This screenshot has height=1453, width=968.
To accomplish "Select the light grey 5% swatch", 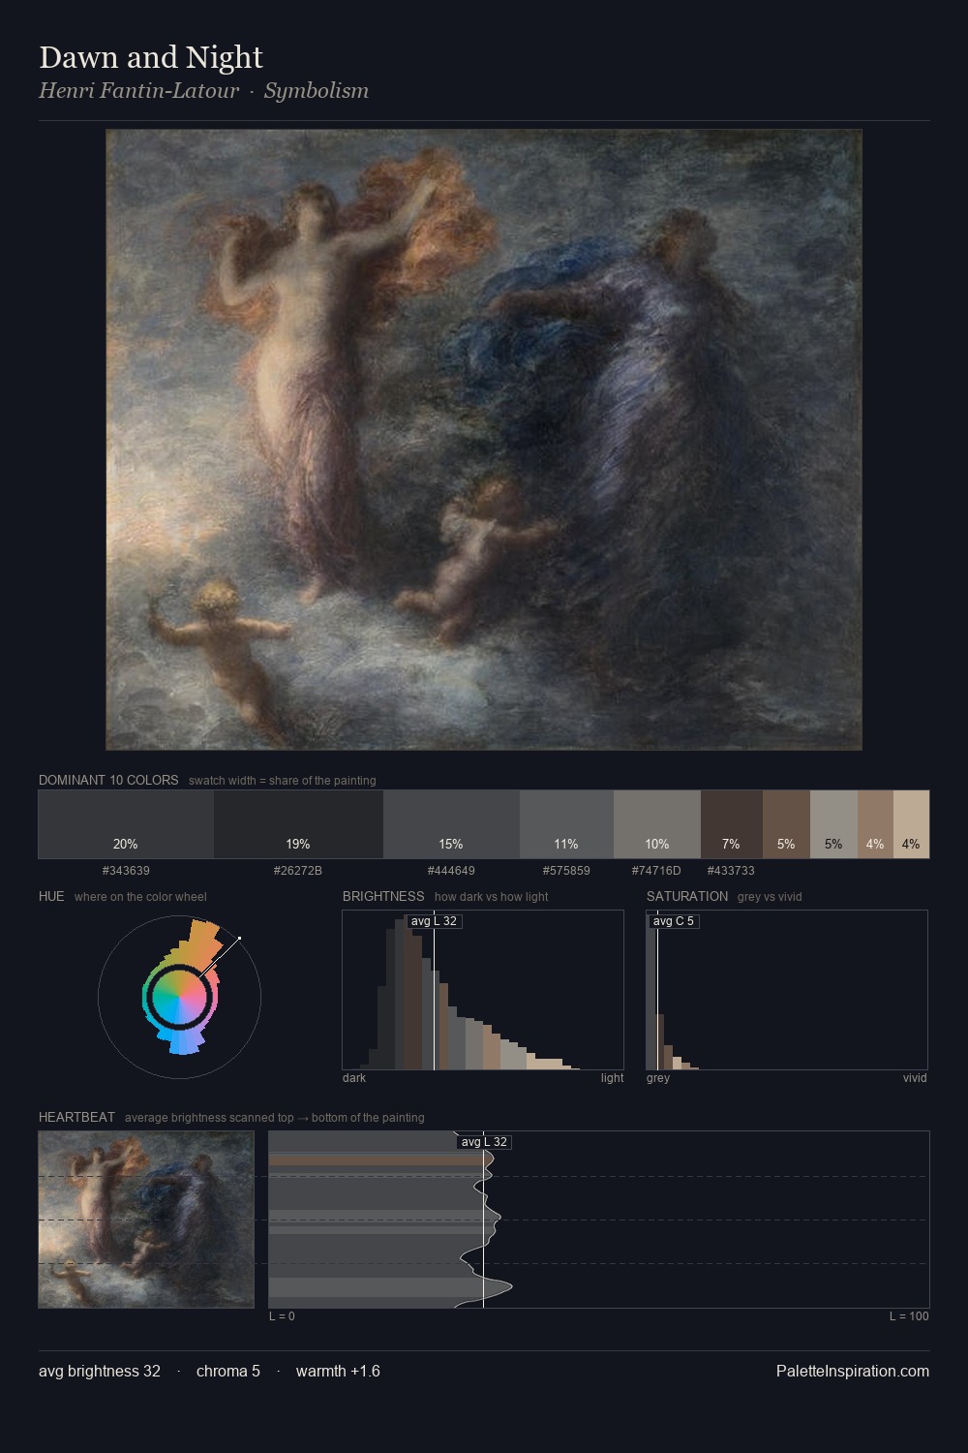I will click(x=833, y=824).
